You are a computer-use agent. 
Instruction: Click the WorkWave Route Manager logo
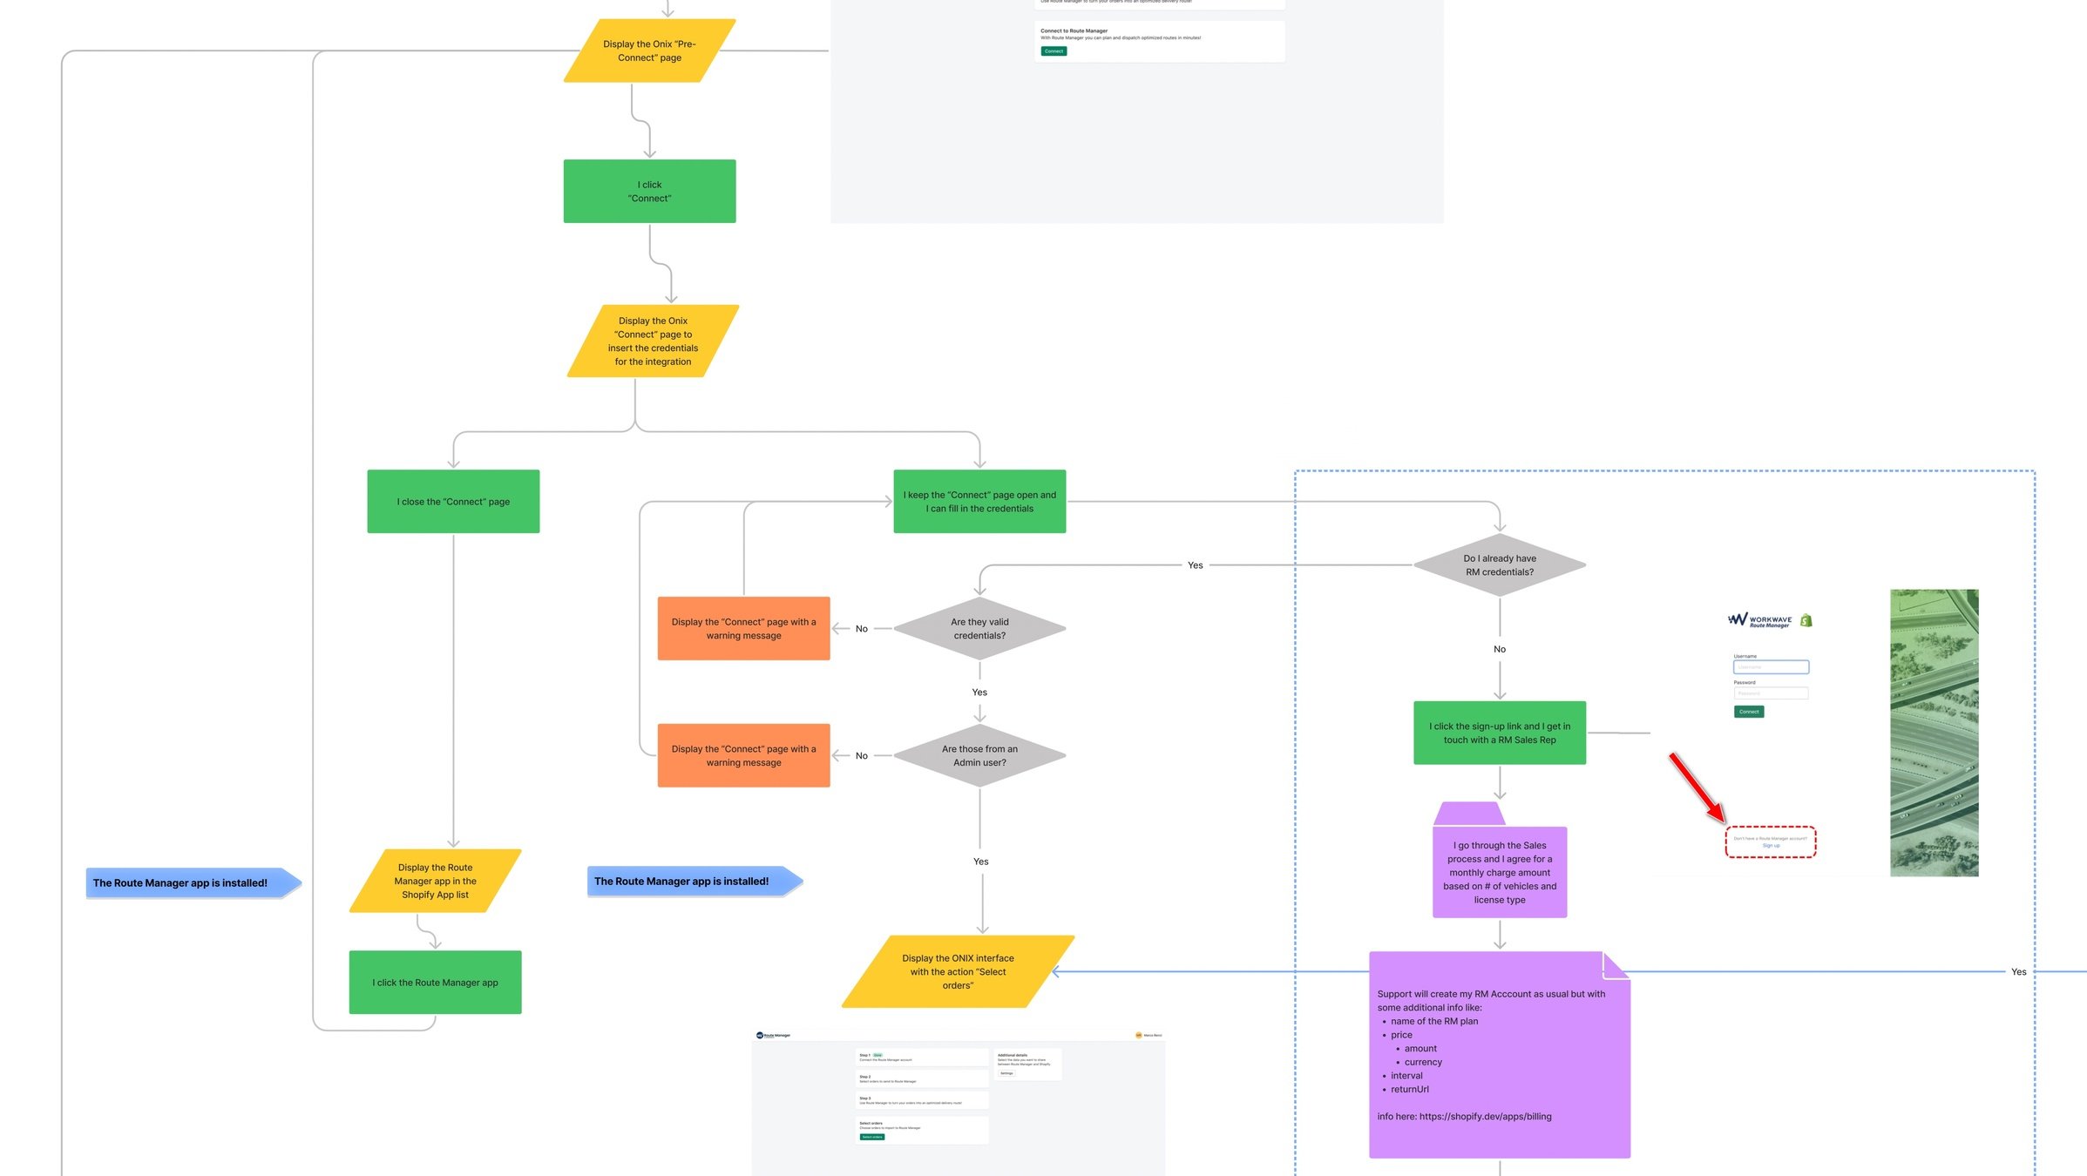(x=1759, y=620)
